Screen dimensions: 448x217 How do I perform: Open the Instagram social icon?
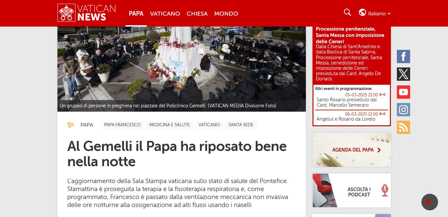[x=403, y=110]
